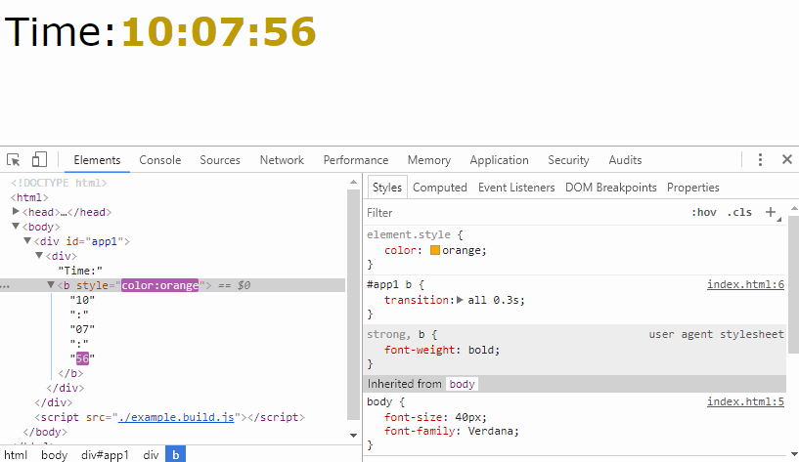The image size is (799, 462).
Task: Click the #app1 b selector
Action: click(x=389, y=284)
